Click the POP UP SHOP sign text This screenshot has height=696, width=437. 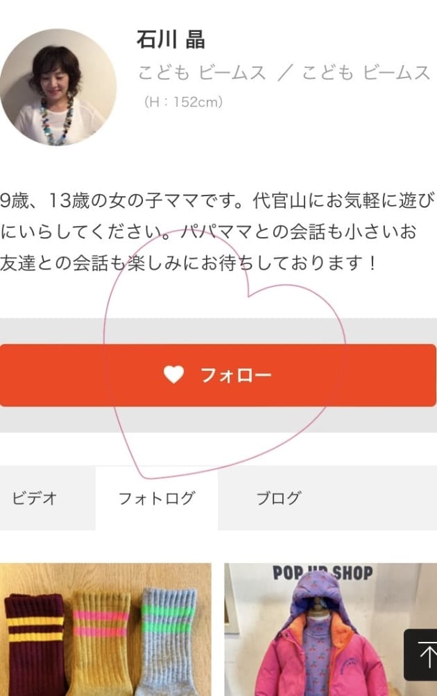coord(323,573)
